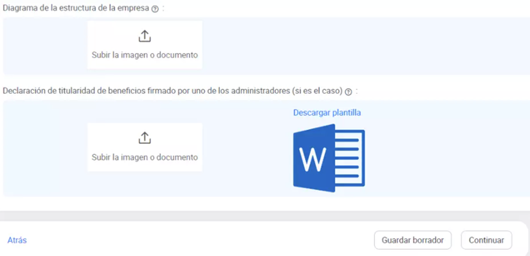This screenshot has height=256, width=530.
Task: Click upload arrow icon under Diagrama de la estructura
Action: pos(144,37)
